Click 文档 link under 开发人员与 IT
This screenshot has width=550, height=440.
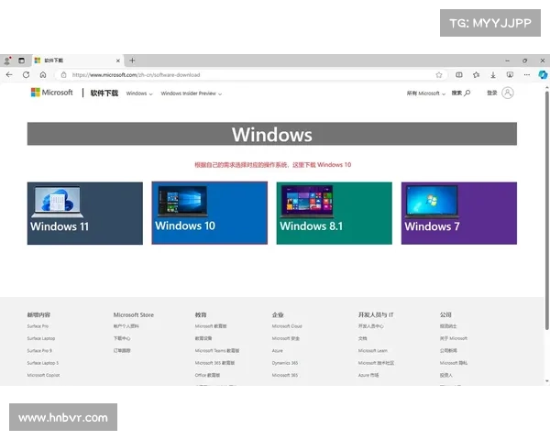[x=362, y=338]
